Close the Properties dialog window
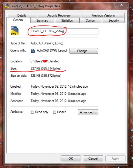This screenshot has width=133, height=168. 121,5
